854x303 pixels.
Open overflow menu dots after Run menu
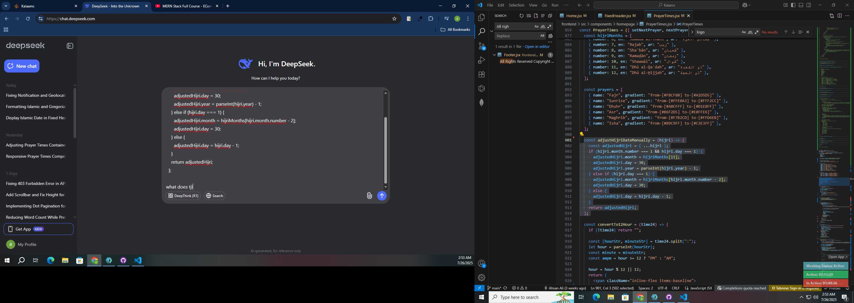coord(566,5)
